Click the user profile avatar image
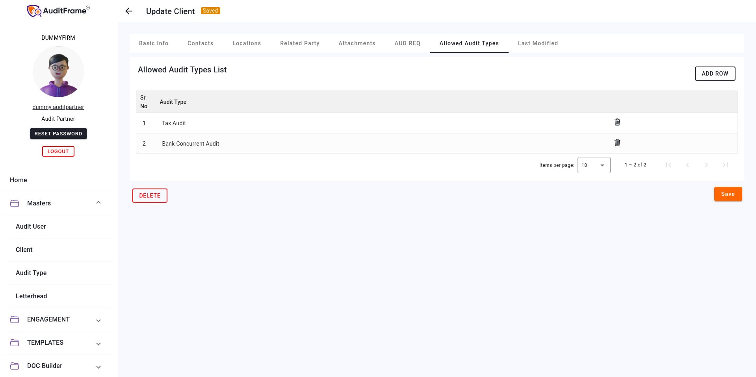This screenshot has width=756, height=377. [58, 72]
